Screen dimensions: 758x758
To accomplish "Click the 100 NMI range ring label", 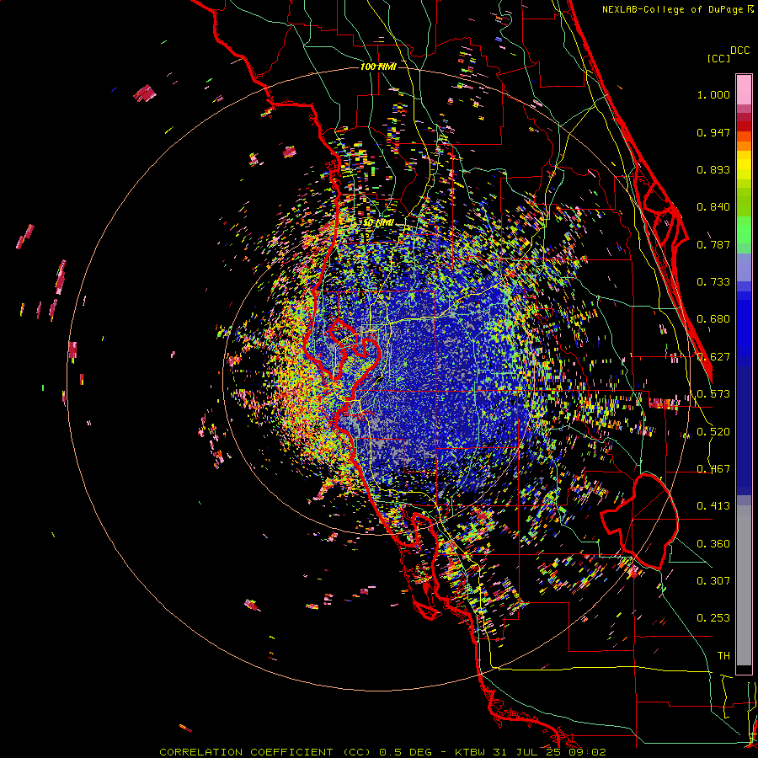I will 378,67.
